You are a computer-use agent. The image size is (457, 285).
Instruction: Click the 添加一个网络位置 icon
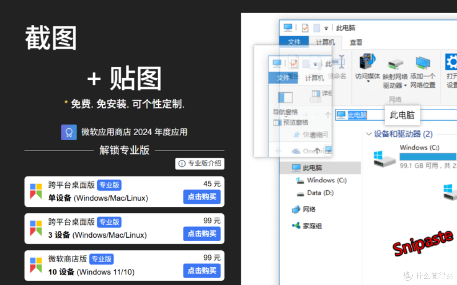coord(423,62)
